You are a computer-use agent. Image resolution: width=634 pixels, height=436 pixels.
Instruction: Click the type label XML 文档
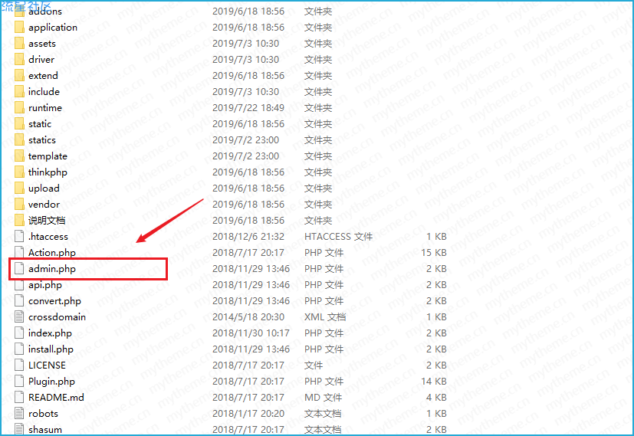(x=325, y=317)
